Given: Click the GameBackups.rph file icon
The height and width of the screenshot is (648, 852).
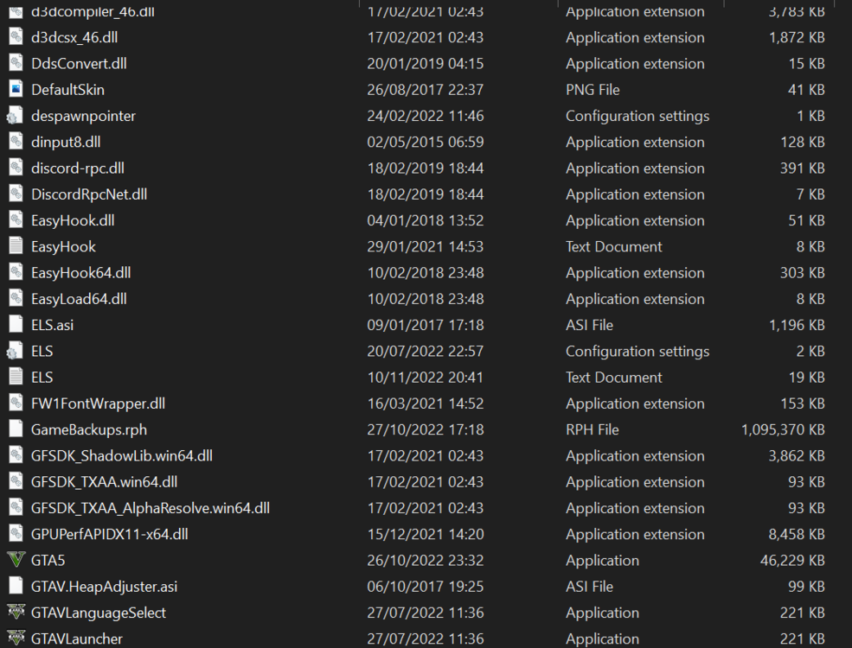Looking at the screenshot, I should pos(16,429).
